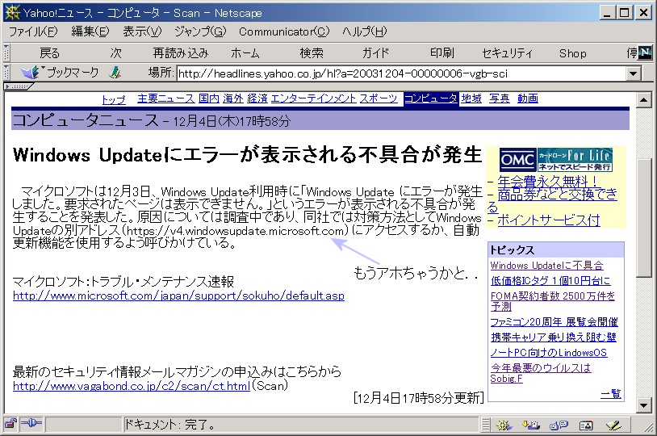Open Navigator from component bar icon

[x=504, y=425]
